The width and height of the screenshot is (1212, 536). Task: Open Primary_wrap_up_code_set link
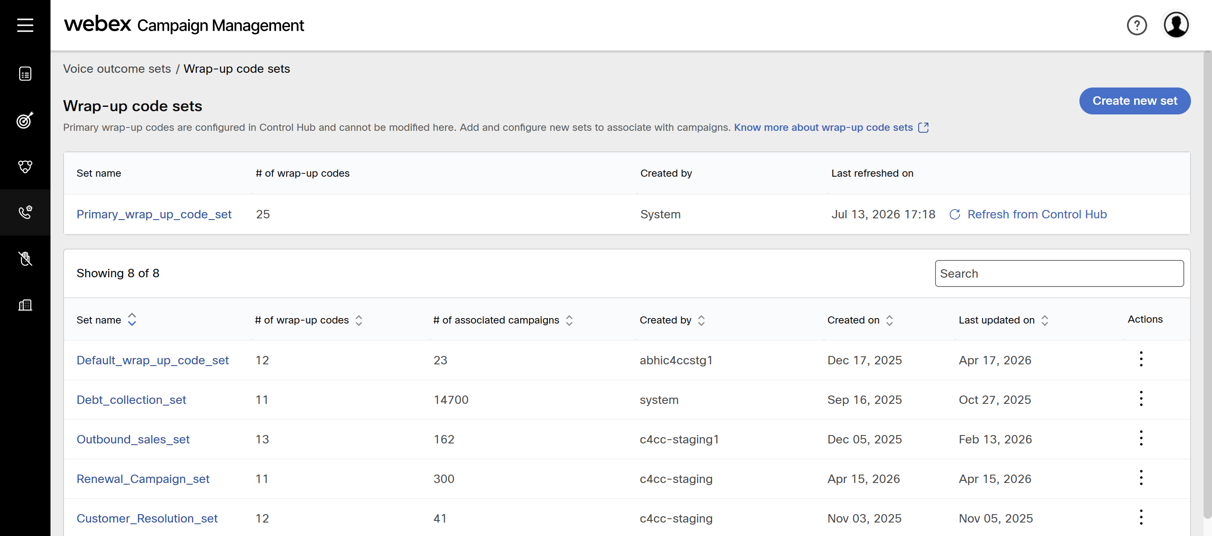click(x=154, y=214)
